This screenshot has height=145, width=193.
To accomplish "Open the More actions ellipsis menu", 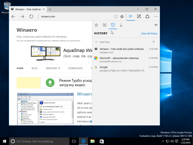I will pyautogui.click(x=156, y=16).
